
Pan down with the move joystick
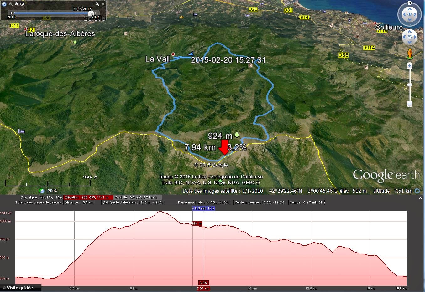tap(410, 42)
